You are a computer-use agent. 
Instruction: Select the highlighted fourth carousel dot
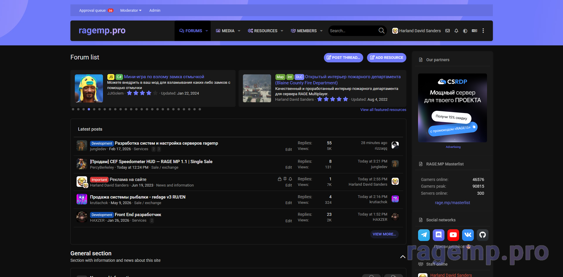[89, 109]
